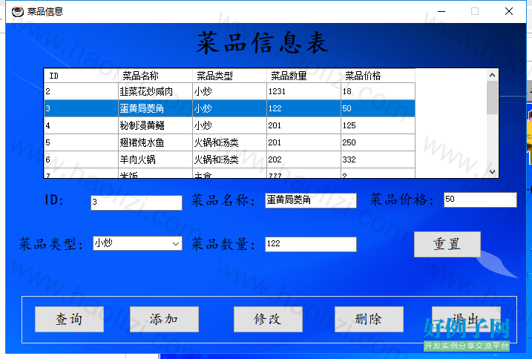Click the 菜品价格 input field
Image resolution: width=532 pixels, height=359 pixels.
[480, 200]
